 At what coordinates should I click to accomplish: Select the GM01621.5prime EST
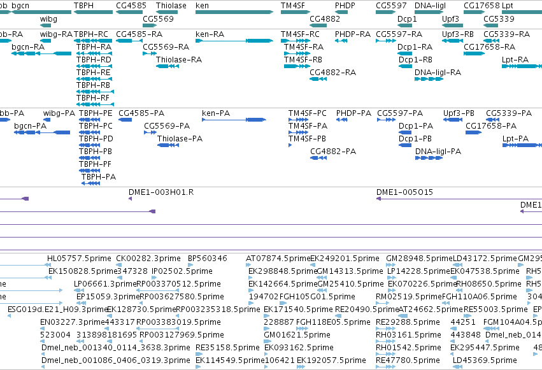(268, 341)
